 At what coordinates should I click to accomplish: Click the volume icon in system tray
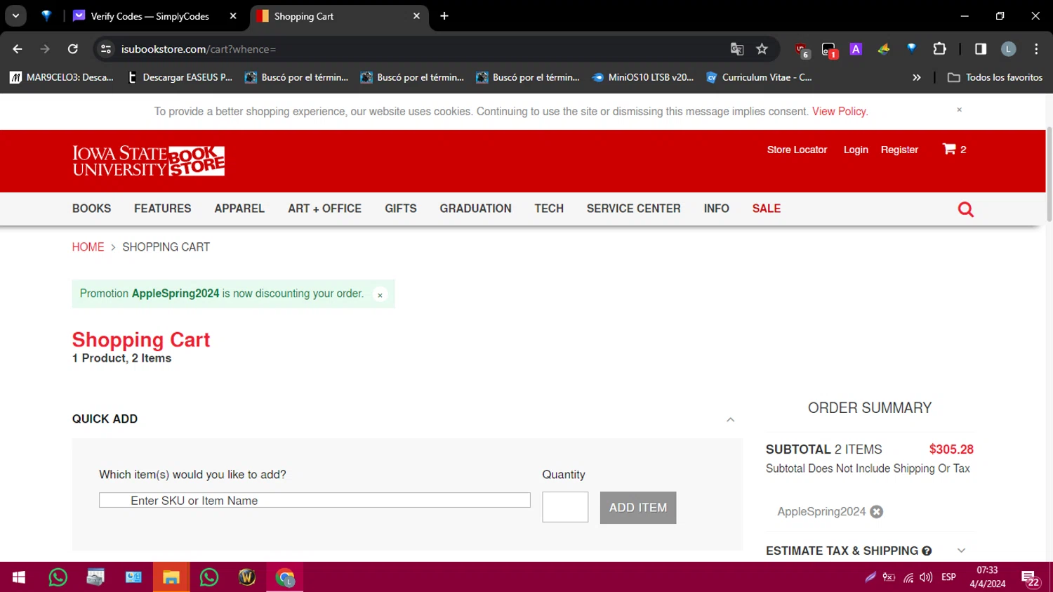[x=926, y=577]
